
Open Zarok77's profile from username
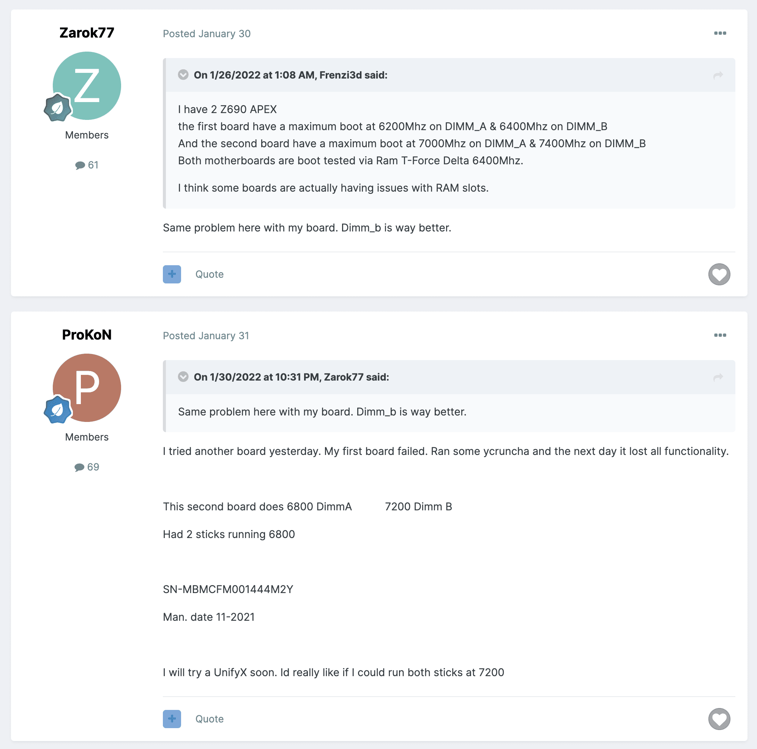click(x=87, y=33)
